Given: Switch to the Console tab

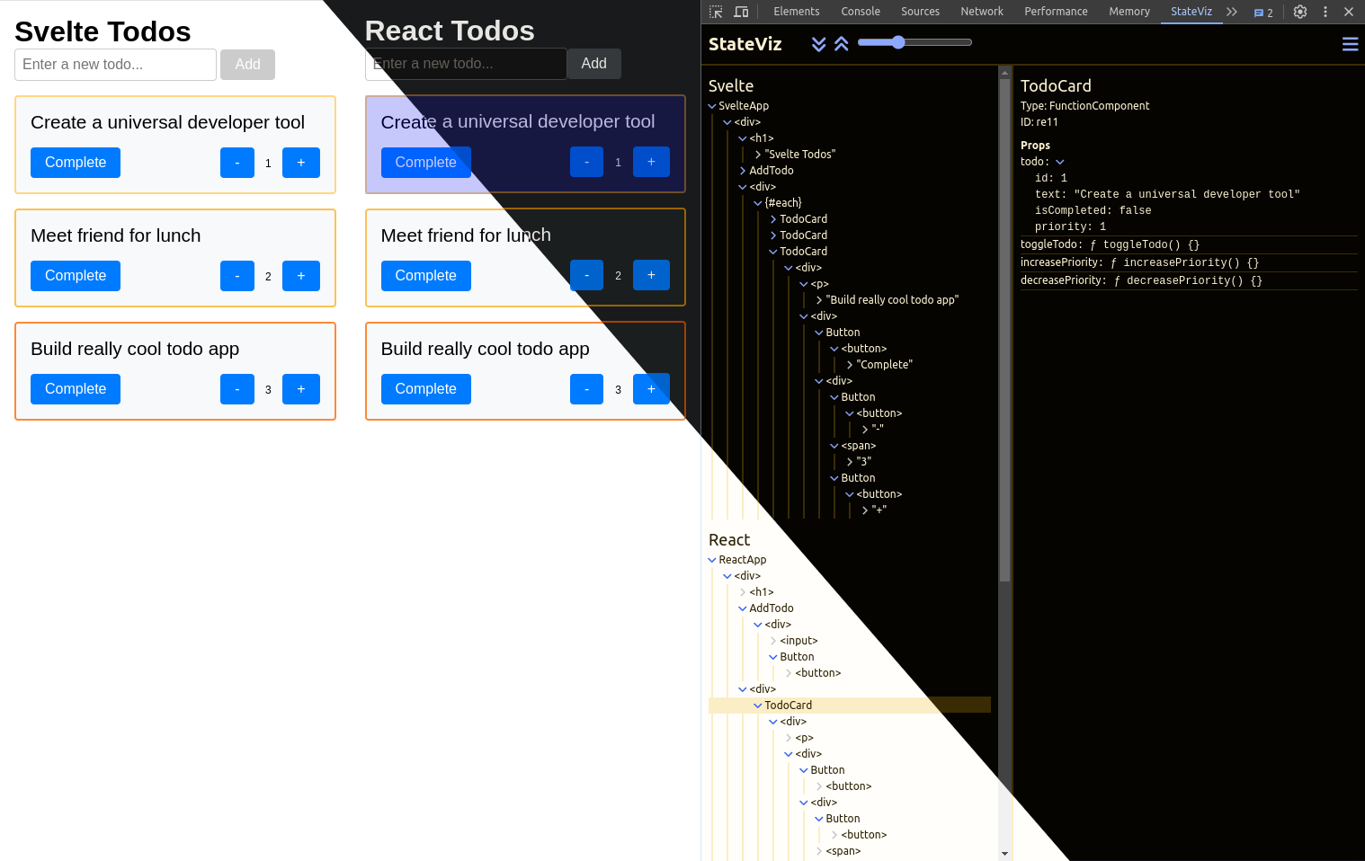Looking at the screenshot, I should pos(861,12).
